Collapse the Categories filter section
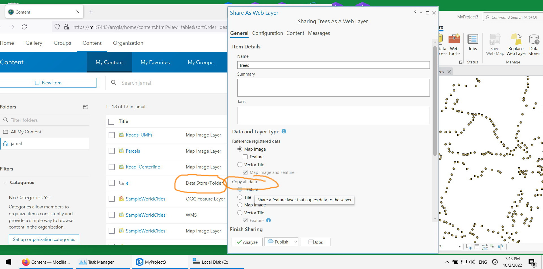543x269 pixels. pos(5,182)
